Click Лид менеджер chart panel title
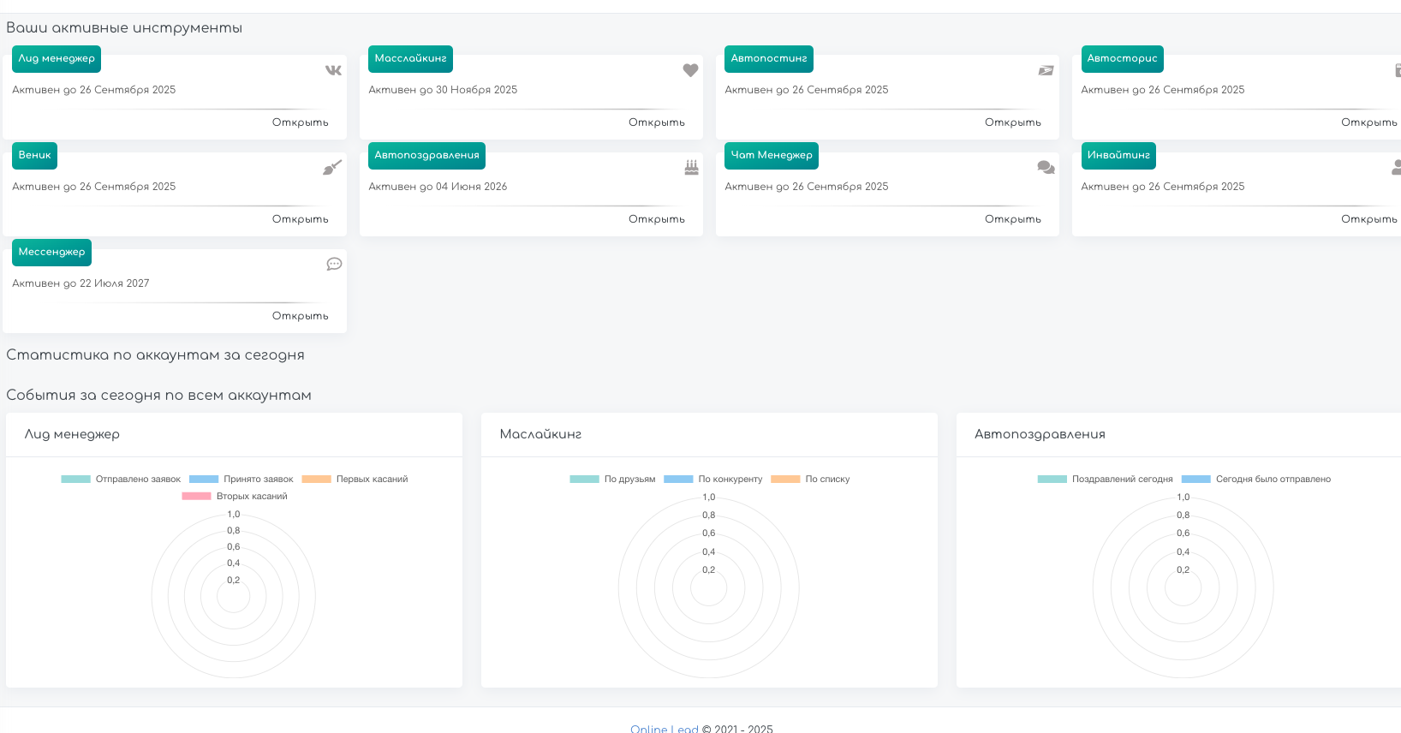1401x733 pixels. [x=72, y=434]
